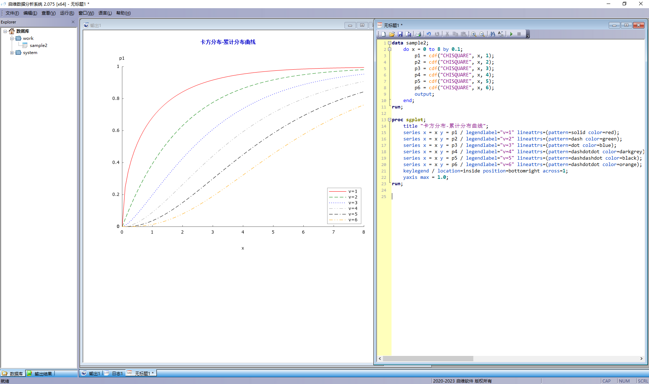Open the 查看(V) menu

[48, 13]
